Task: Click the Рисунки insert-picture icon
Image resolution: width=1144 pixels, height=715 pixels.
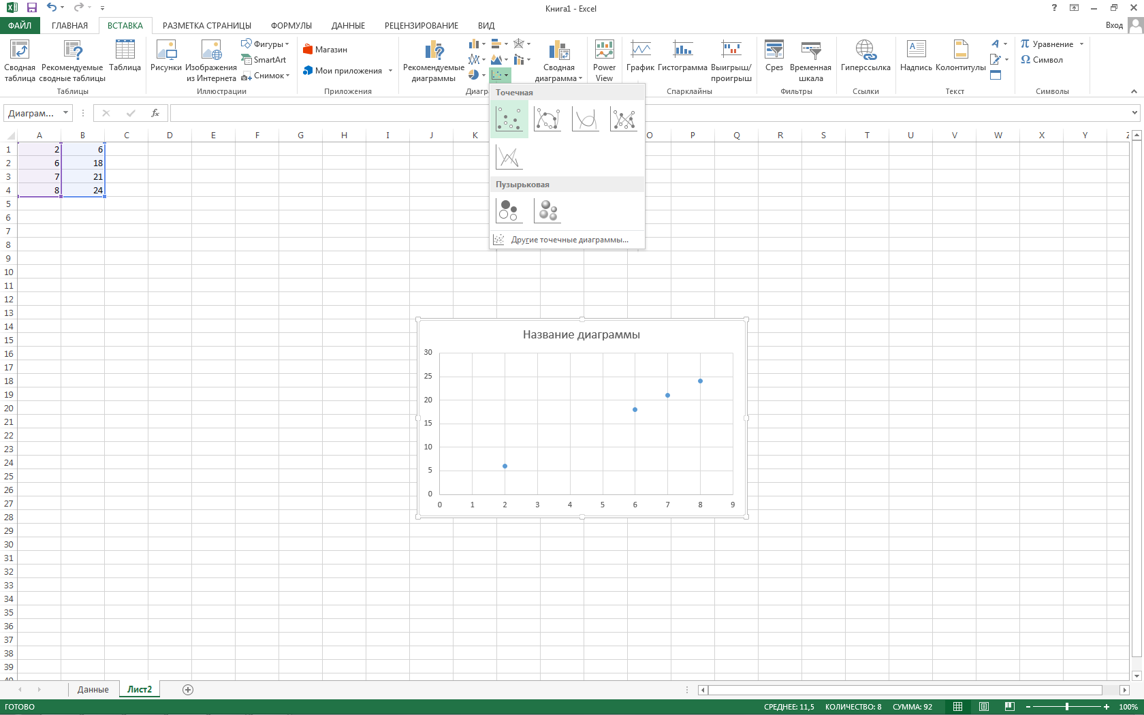Action: 166,55
